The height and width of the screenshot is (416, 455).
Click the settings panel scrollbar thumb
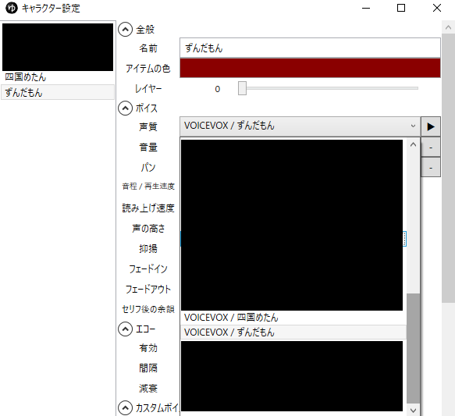coord(448,169)
